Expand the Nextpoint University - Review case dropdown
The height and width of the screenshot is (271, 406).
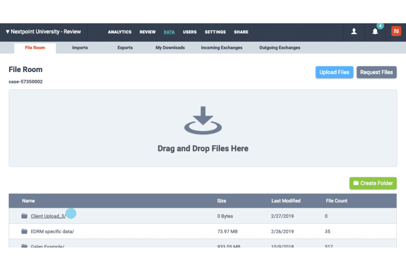tap(43, 32)
